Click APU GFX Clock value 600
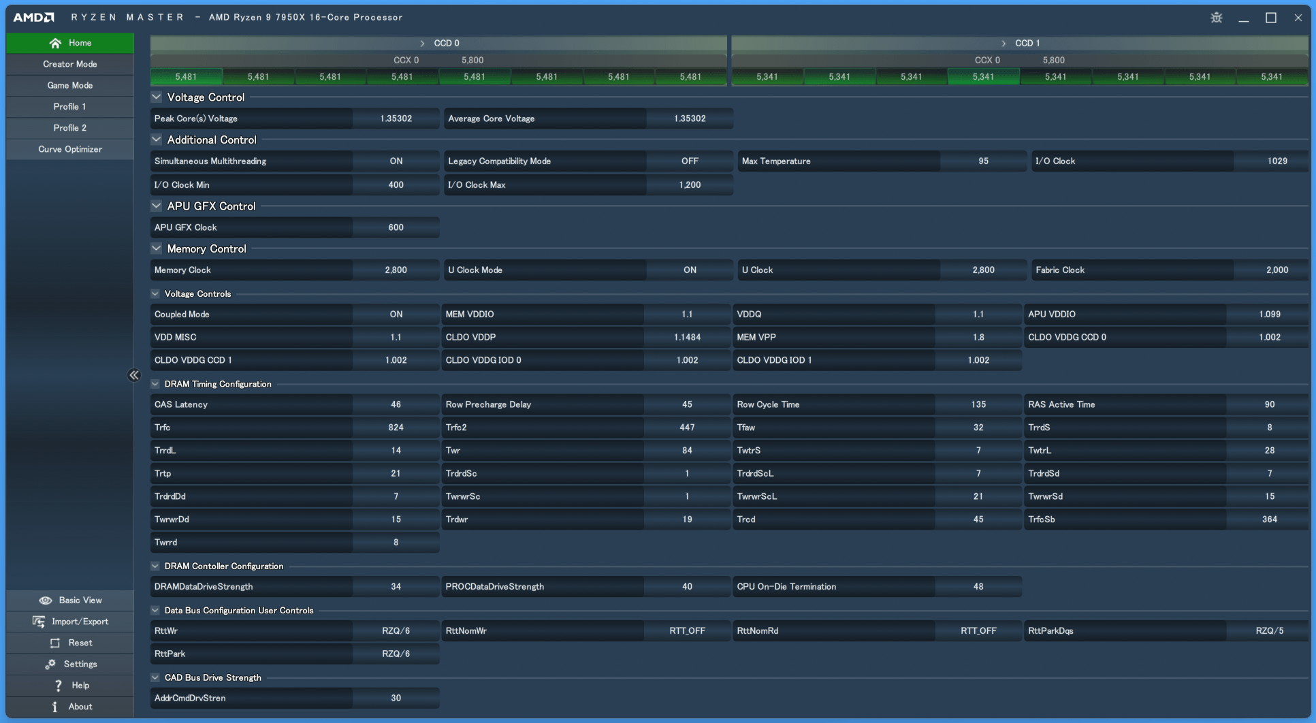The width and height of the screenshot is (1316, 723). pos(396,227)
